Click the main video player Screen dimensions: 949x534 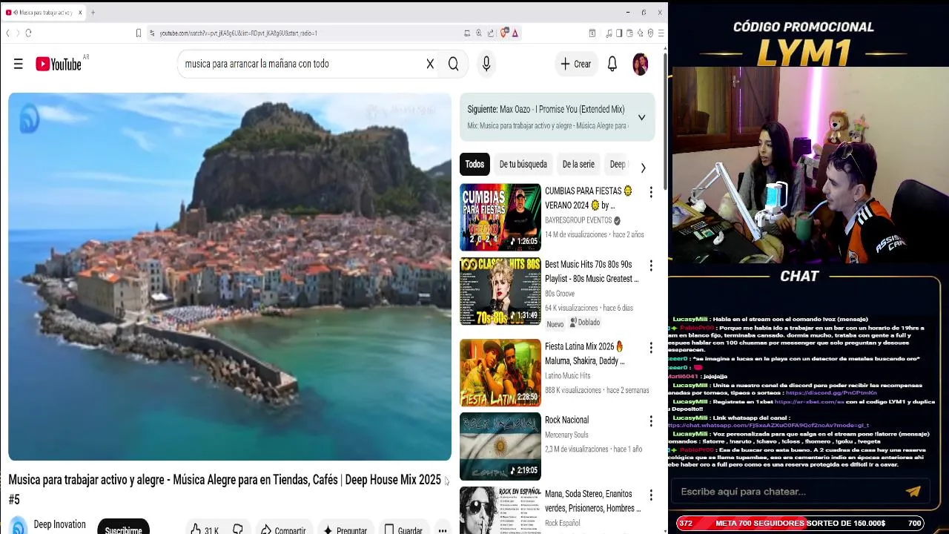(230, 276)
